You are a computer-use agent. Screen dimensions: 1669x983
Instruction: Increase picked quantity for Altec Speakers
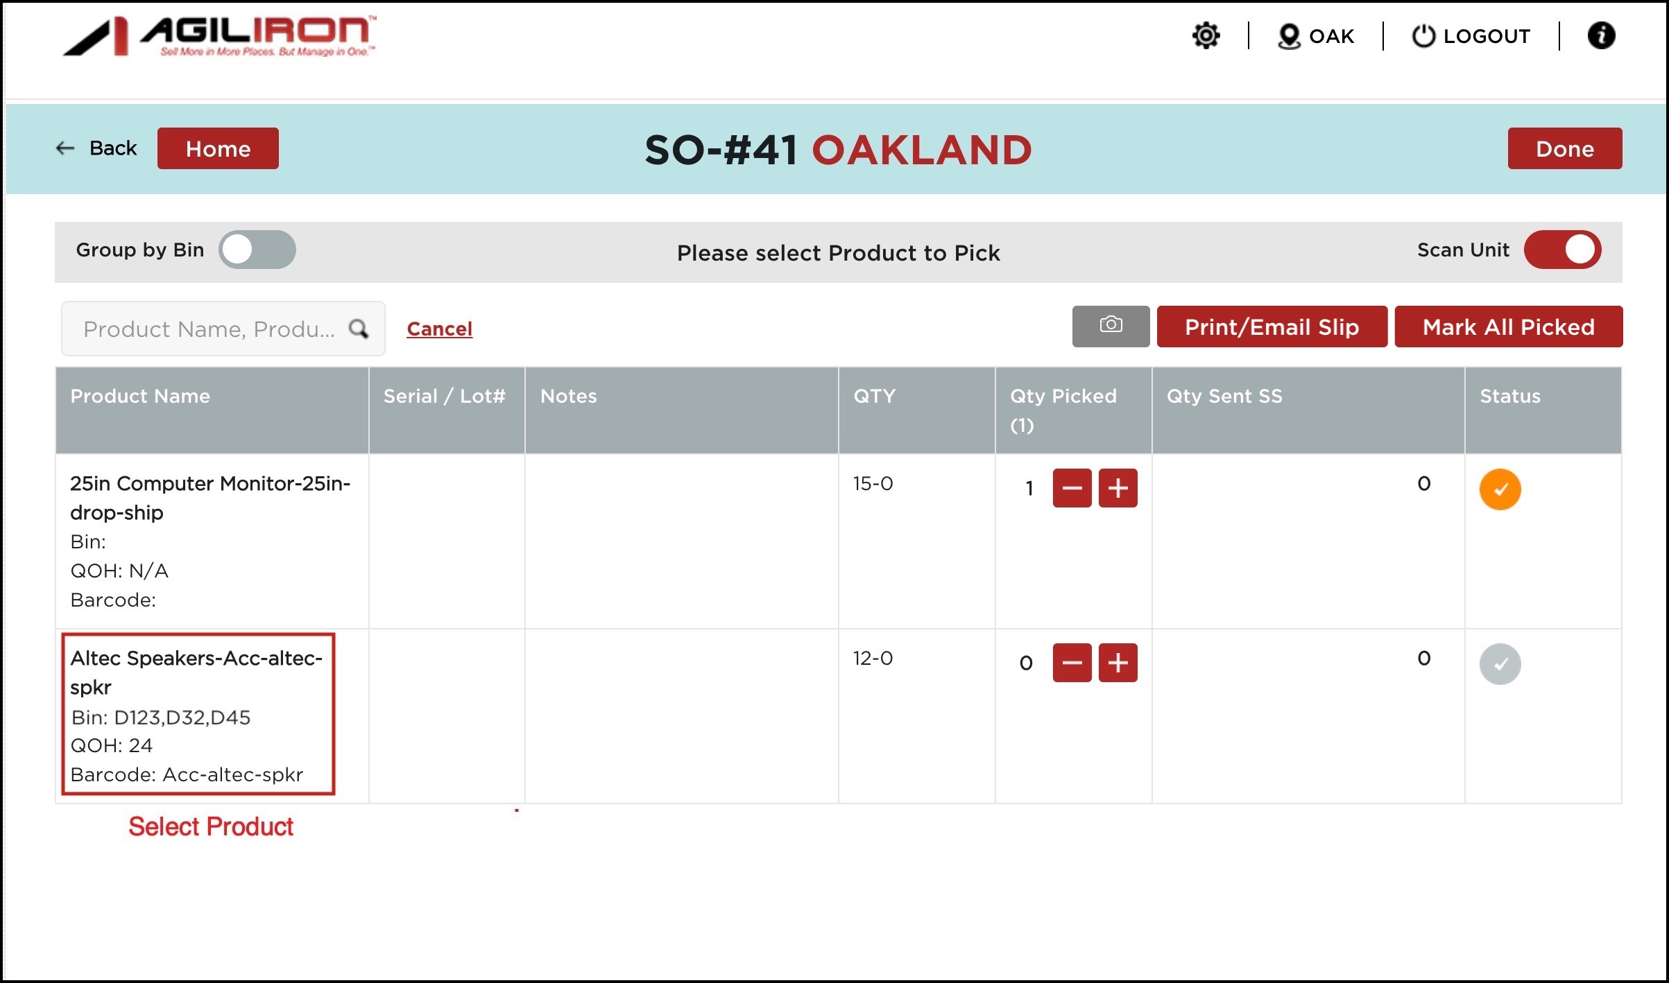(x=1118, y=663)
